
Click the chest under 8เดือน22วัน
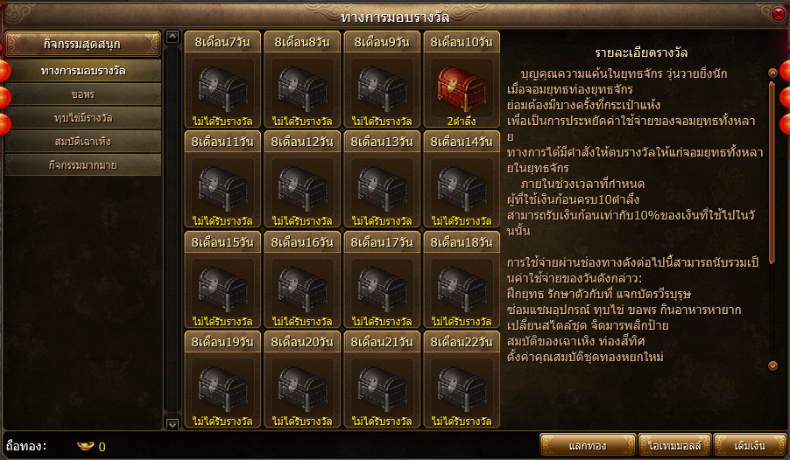(x=462, y=388)
